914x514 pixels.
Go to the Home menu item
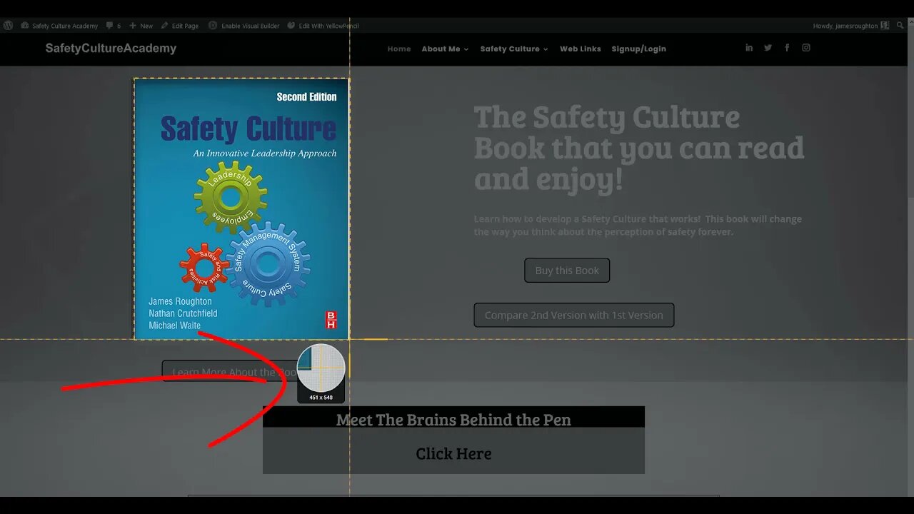(x=399, y=49)
